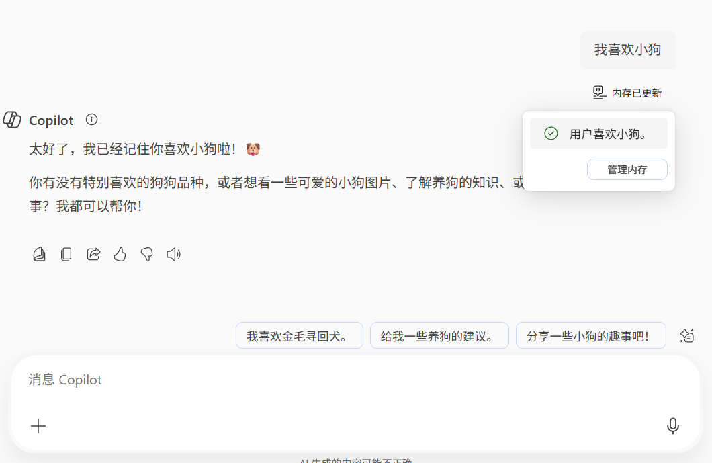
Task: Copy the Copilot reply with the copy icon
Action: tap(66, 254)
